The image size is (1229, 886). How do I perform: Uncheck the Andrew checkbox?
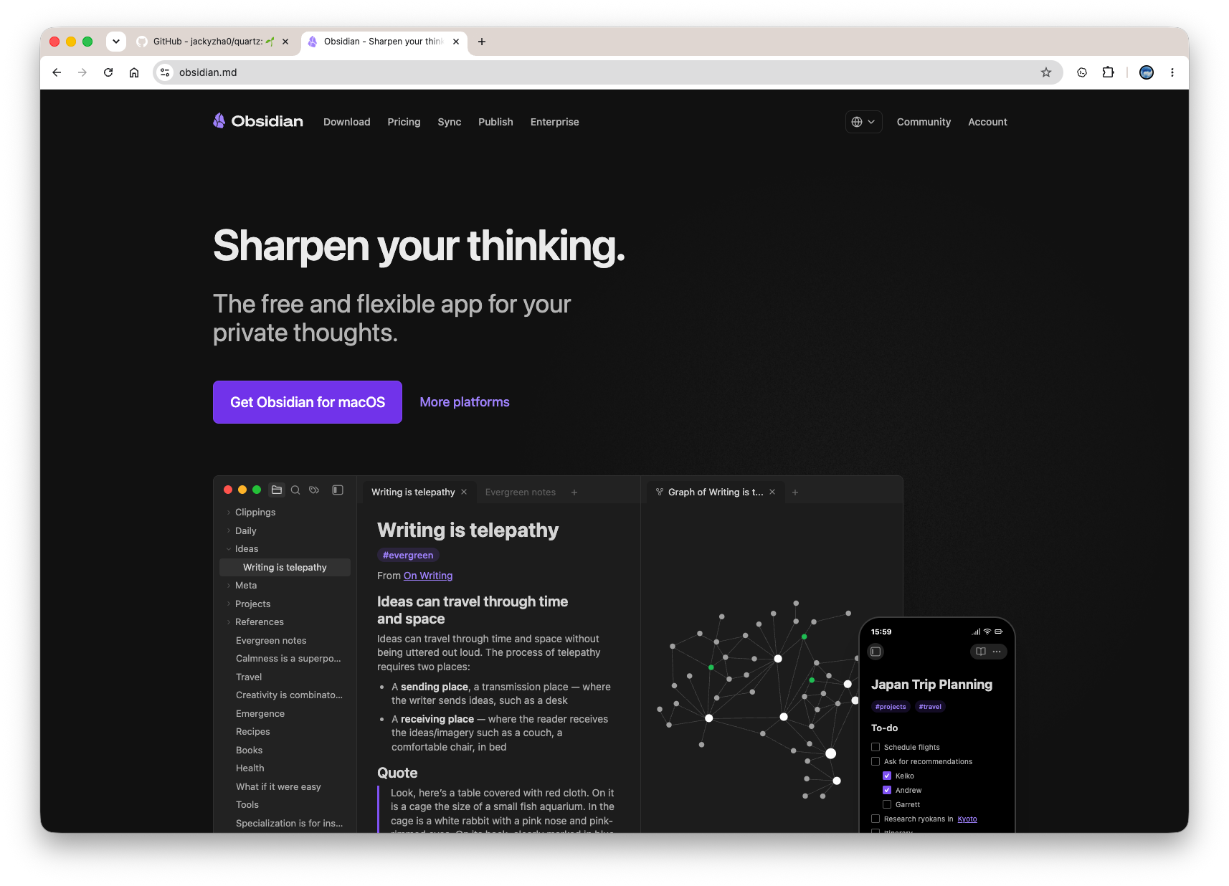pos(887,790)
